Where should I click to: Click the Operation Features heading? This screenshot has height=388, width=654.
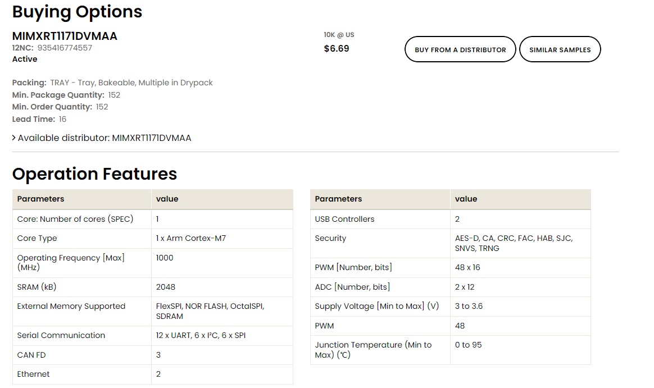point(94,174)
